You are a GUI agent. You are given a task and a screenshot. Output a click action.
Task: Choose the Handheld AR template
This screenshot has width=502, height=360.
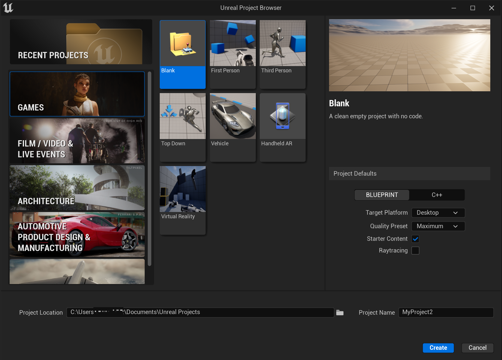(283, 127)
